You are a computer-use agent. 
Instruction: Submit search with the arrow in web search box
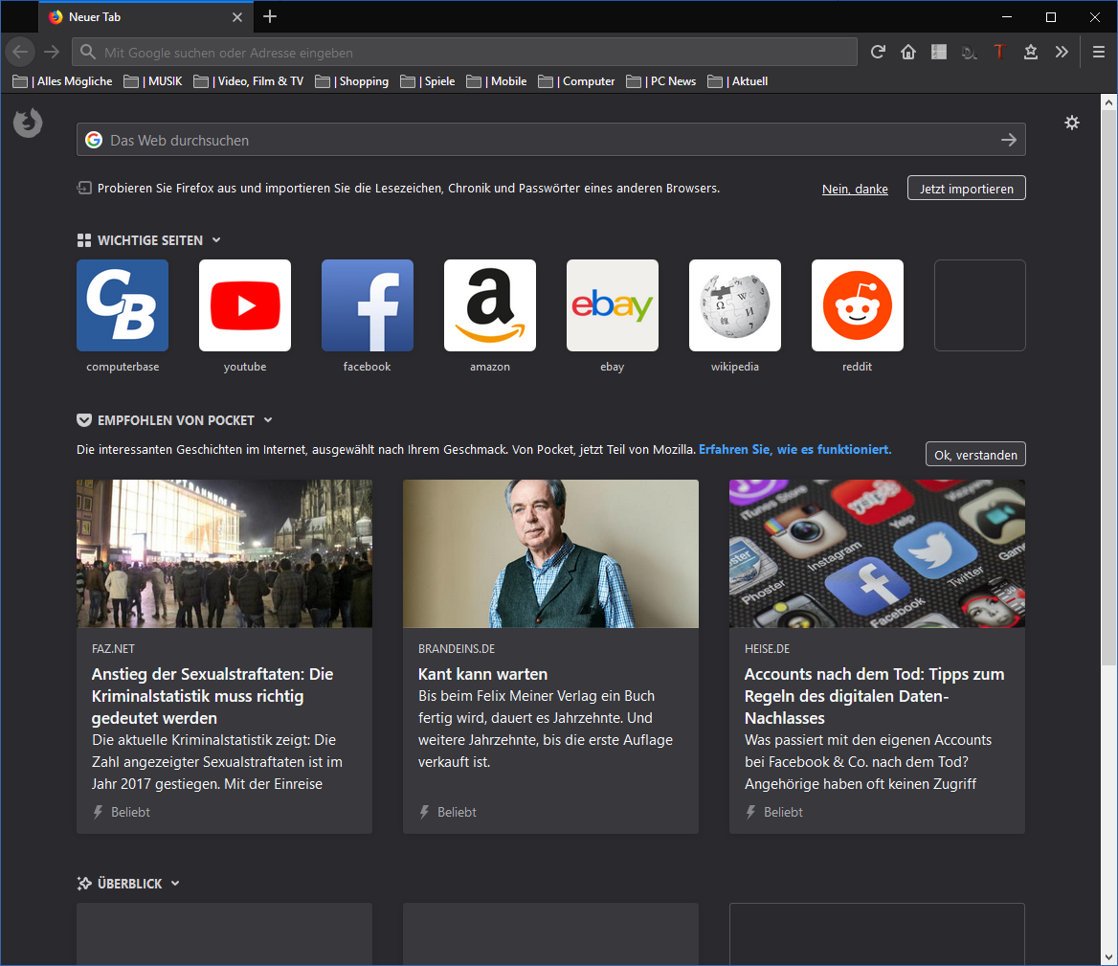click(x=1009, y=140)
